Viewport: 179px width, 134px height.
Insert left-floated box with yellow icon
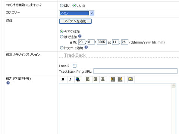113,79
